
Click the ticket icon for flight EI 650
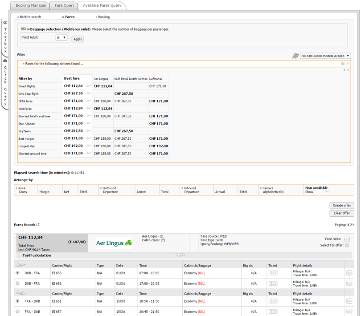click(x=273, y=273)
